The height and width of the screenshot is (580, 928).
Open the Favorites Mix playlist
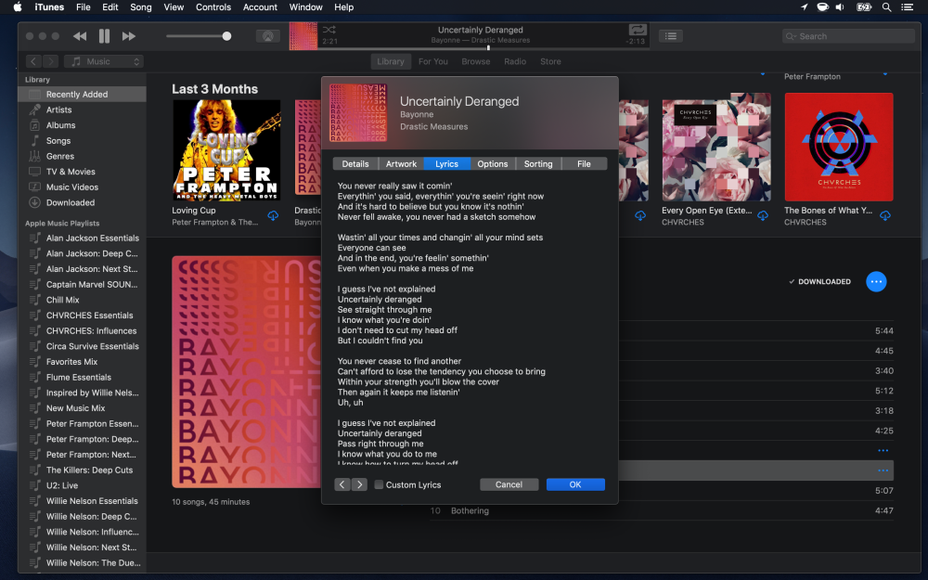pos(83,362)
